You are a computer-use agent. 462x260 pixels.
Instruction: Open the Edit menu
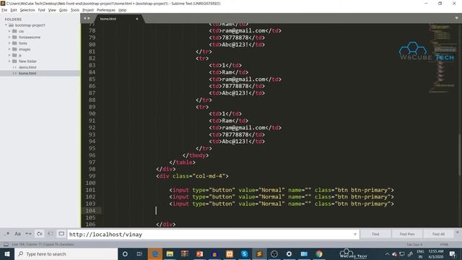pyautogui.click(x=14, y=10)
